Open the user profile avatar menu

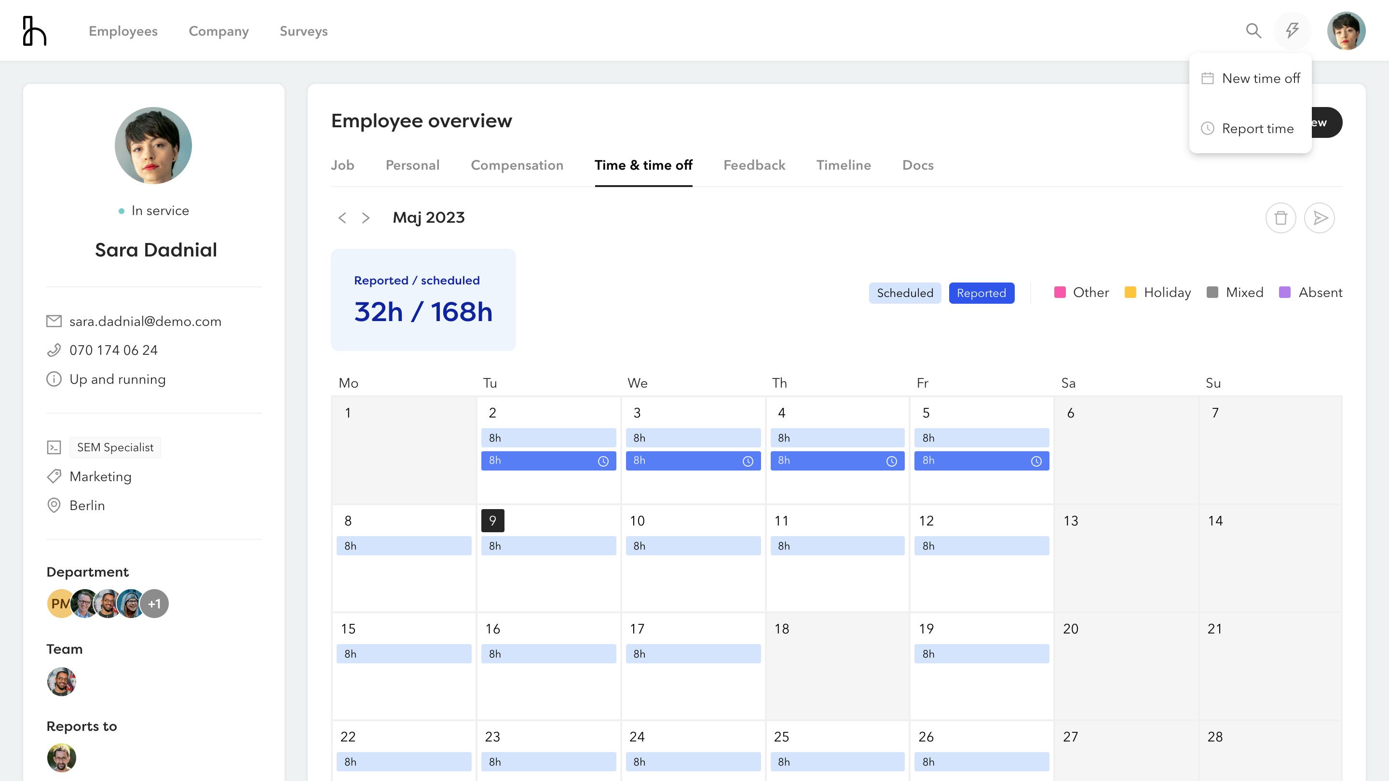[x=1346, y=31]
